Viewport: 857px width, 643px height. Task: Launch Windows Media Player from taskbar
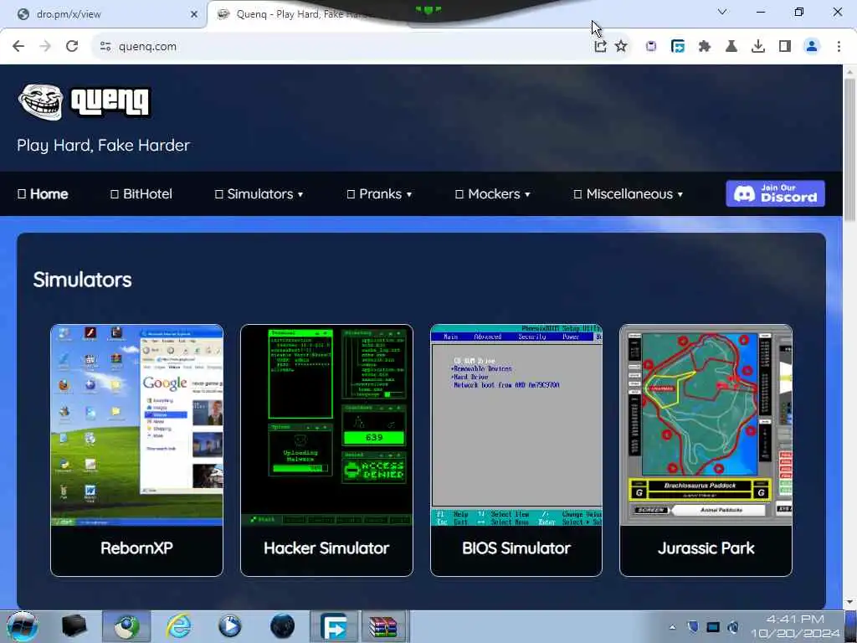click(x=229, y=626)
